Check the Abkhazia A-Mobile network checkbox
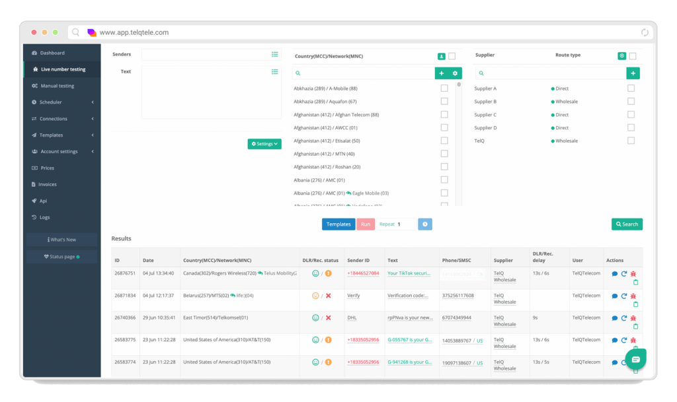The image size is (677, 402). tap(444, 88)
